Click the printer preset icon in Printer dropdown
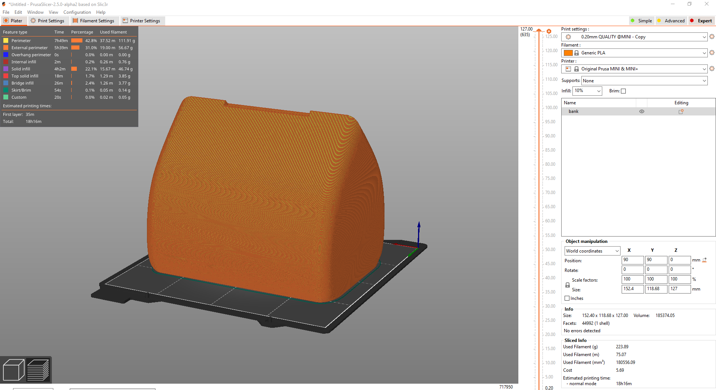 (568, 69)
